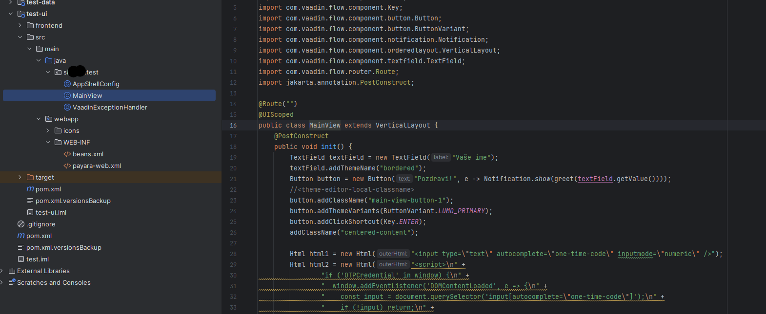The width and height of the screenshot is (766, 314).
Task: Expand the target folder
Action: pos(20,178)
